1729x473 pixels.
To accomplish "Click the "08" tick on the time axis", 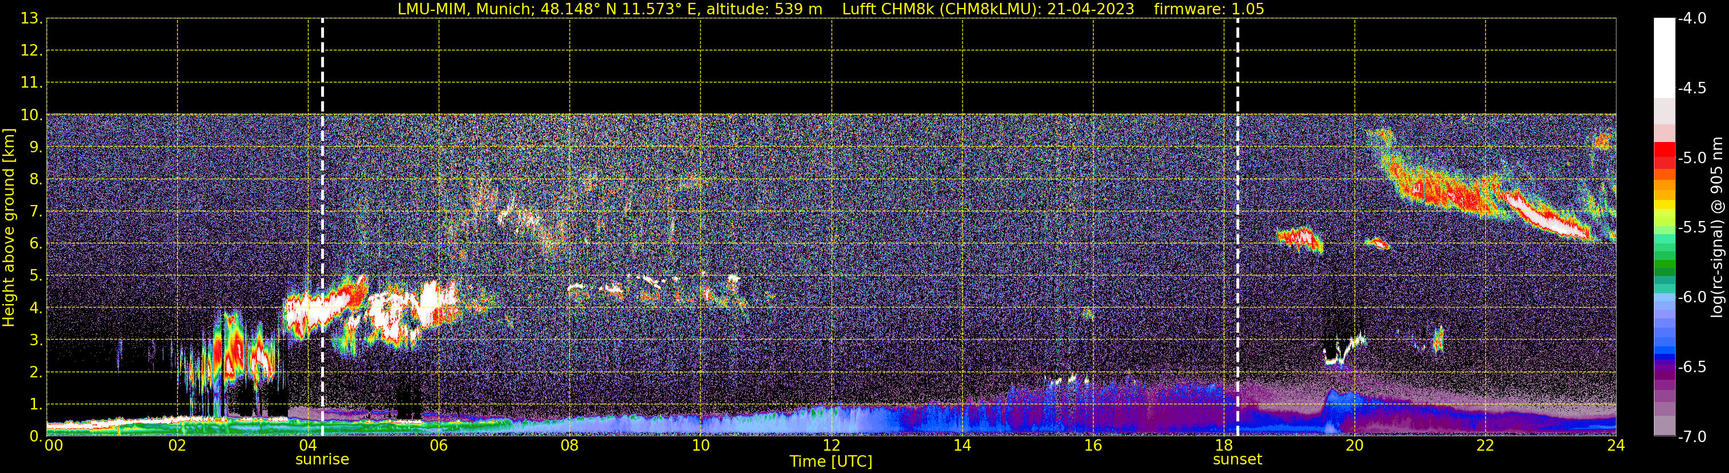I will (x=570, y=446).
